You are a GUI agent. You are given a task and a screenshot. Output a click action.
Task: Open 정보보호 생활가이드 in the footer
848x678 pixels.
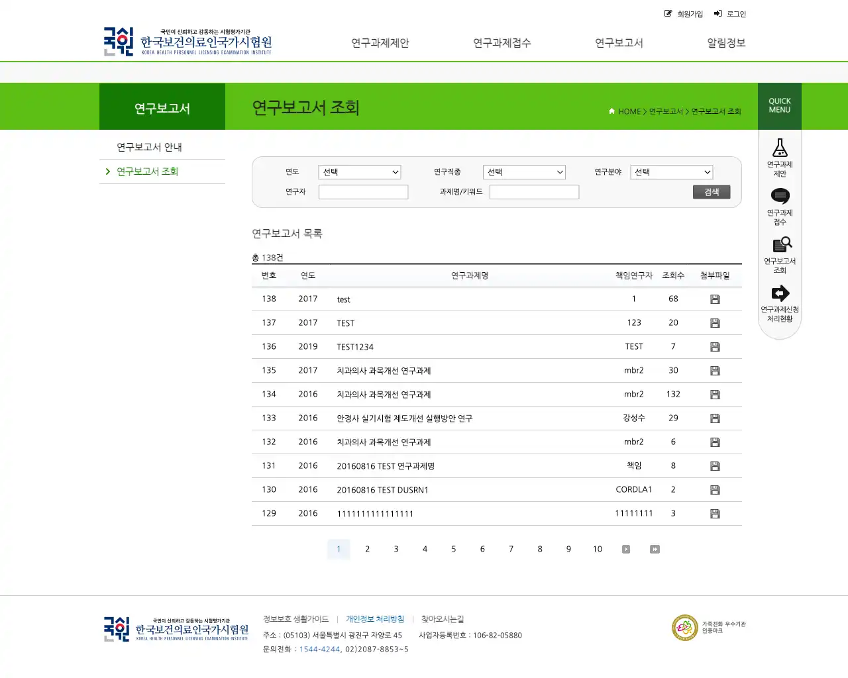pyautogui.click(x=295, y=619)
